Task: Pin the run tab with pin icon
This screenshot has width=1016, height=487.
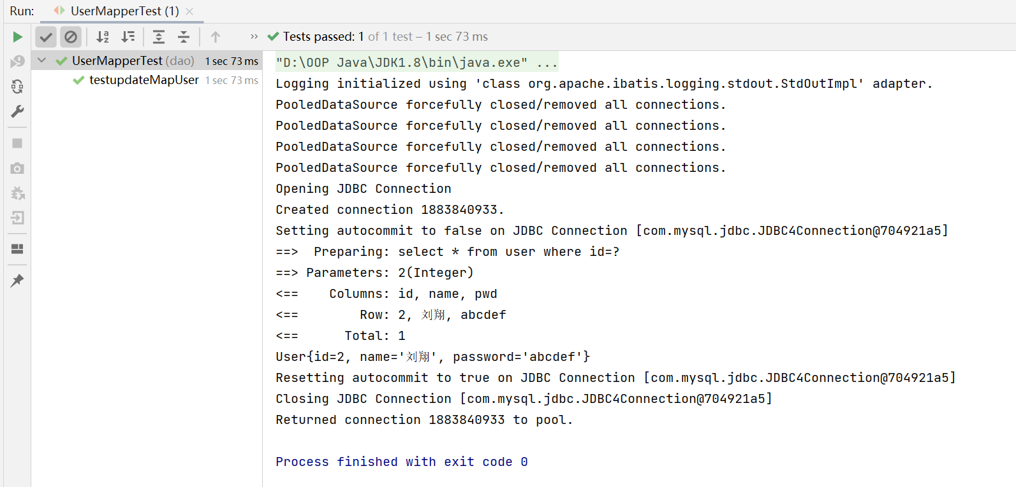Action: click(17, 280)
